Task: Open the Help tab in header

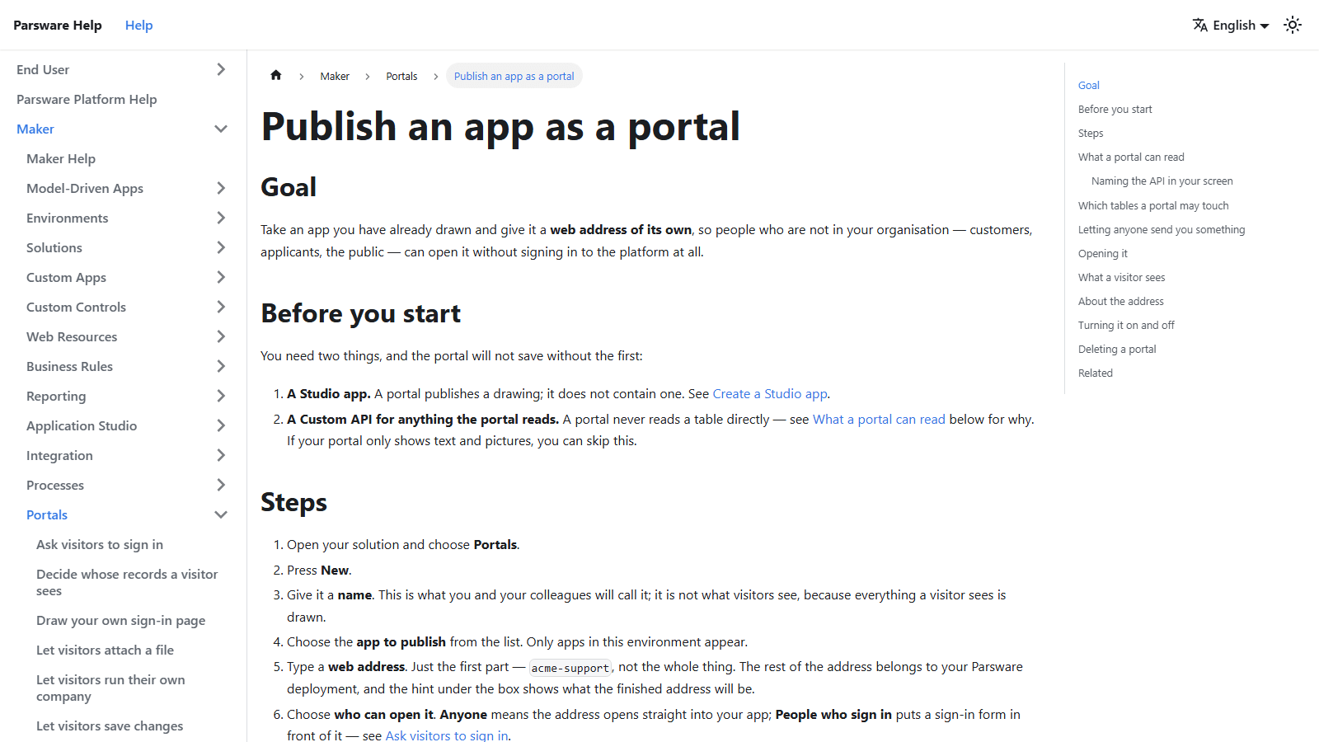Action: point(138,25)
